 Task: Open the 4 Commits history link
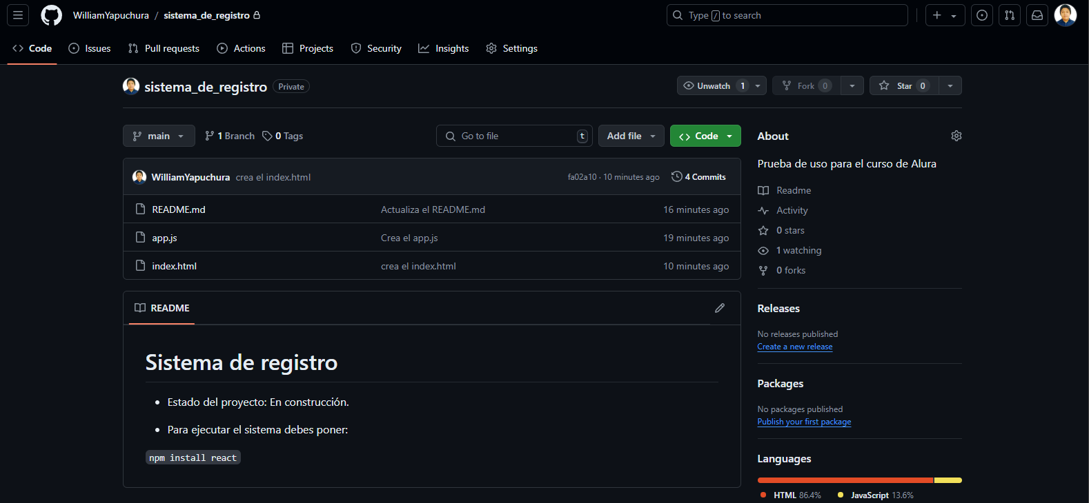click(x=698, y=177)
